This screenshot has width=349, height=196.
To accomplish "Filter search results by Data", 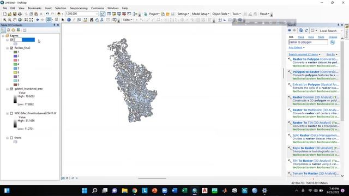I will coord(311,37).
